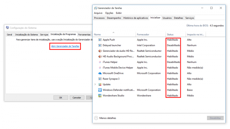Image resolution: width=230 pixels, height=129 pixels.
Task: Click the iTunes Mobile Device Helper icon
Action: (100, 68)
